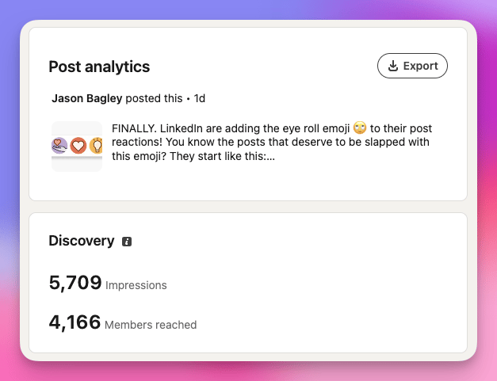Click the Discovery section heading

82,241
